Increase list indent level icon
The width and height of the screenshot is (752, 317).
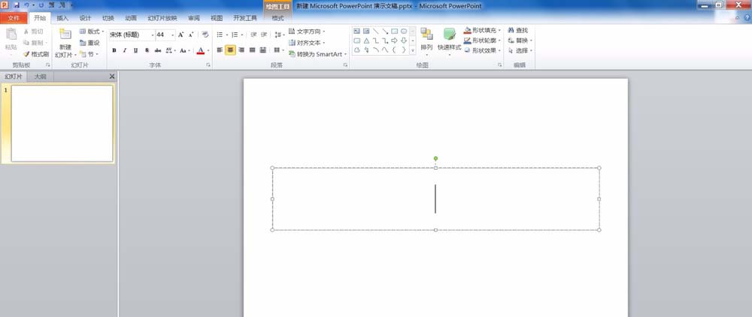click(264, 35)
